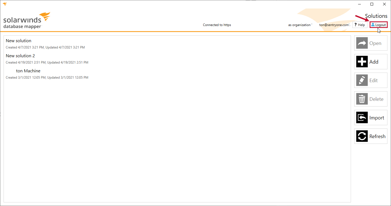
Task: Click the Refresh circular arrows icon
Action: [362, 136]
